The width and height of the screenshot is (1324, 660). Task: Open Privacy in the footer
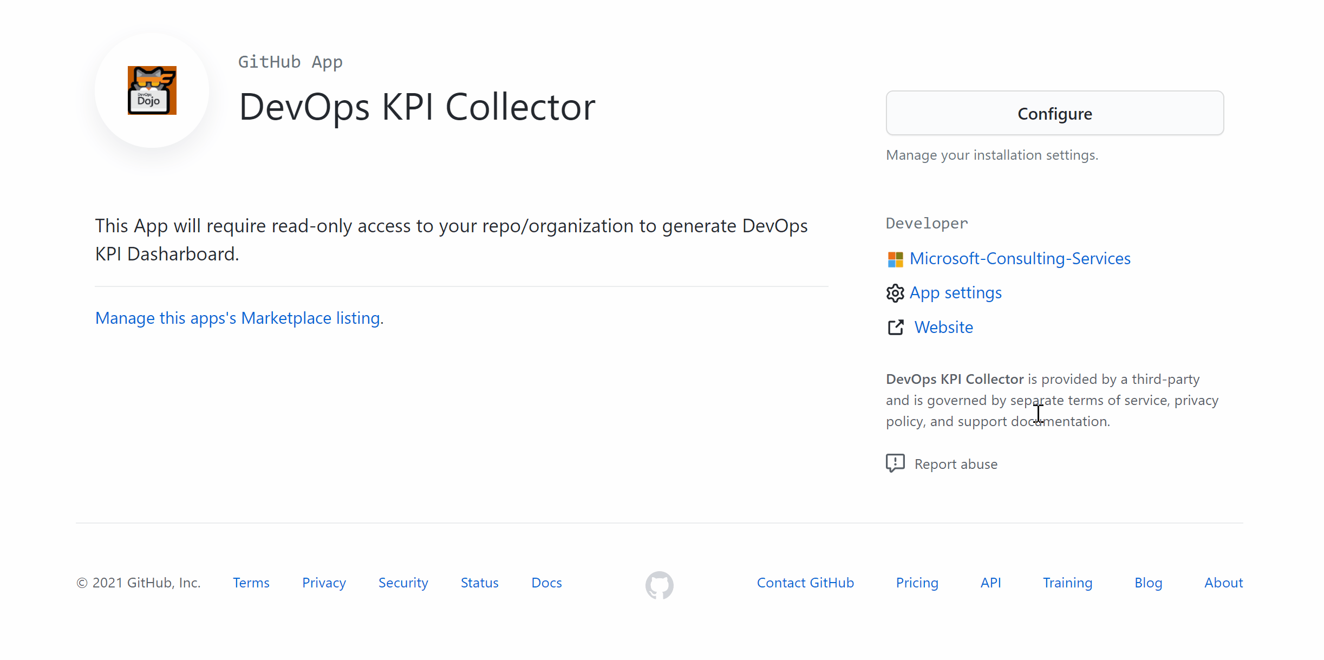(x=324, y=583)
